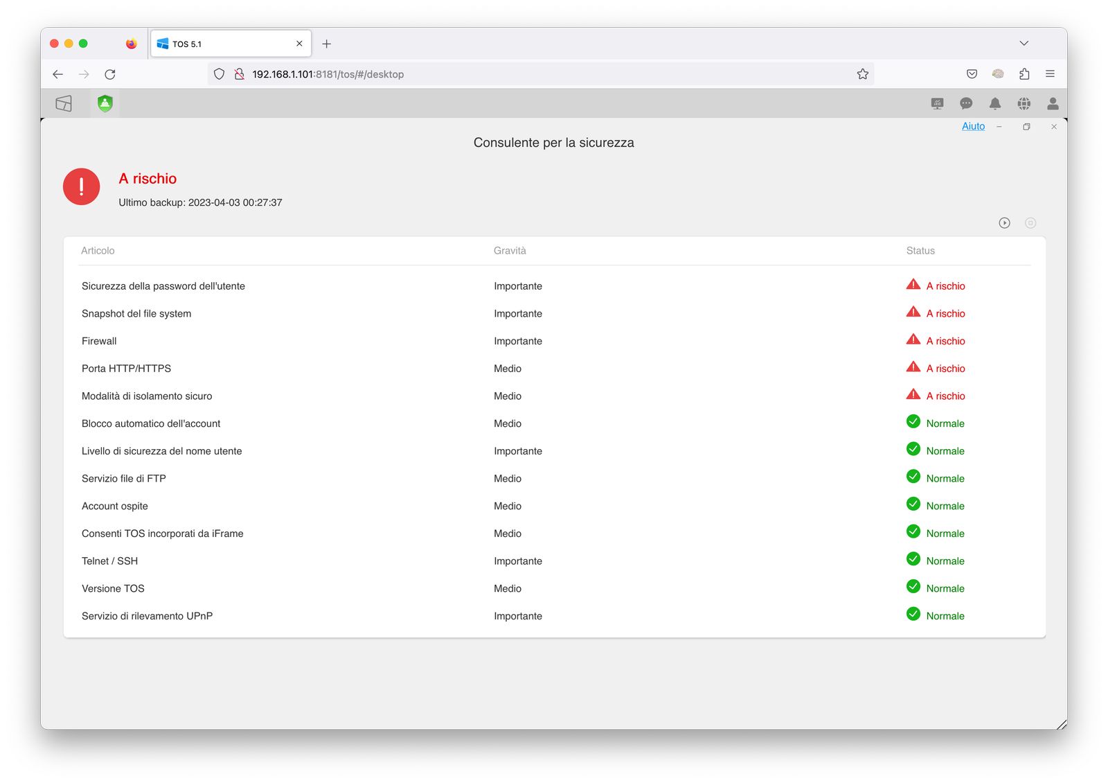Click the green Security Advisor taskbar icon
1108x783 pixels.
[x=105, y=104]
